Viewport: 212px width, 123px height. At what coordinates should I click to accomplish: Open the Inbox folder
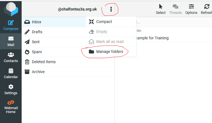click(x=37, y=22)
